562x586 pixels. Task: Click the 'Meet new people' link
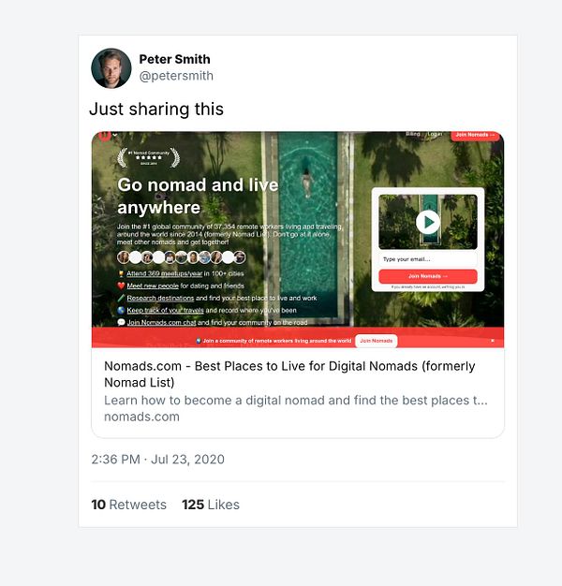[x=153, y=286]
